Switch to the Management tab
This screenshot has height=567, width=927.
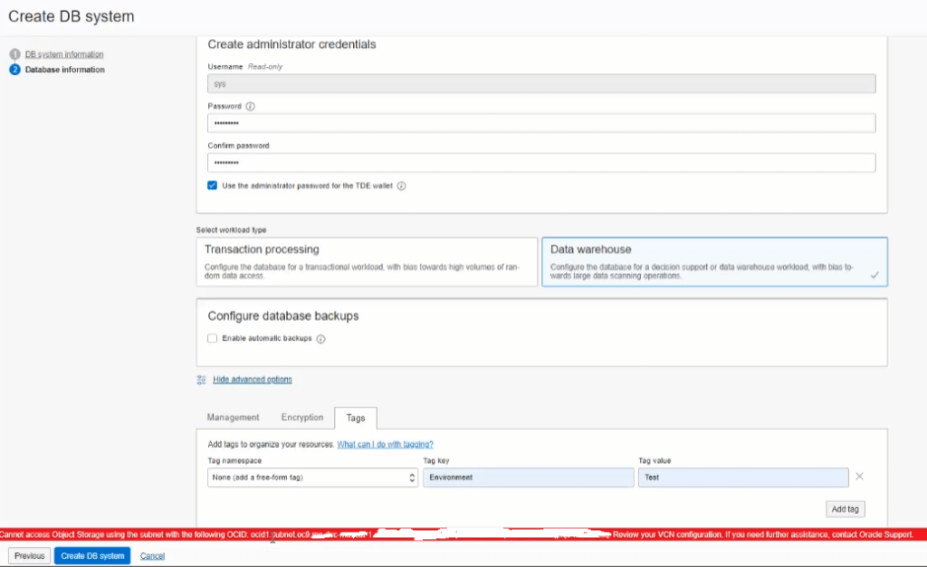(x=233, y=418)
